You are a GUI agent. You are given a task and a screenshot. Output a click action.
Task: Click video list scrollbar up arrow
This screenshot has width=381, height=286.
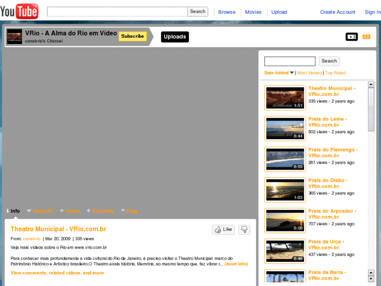371,84
